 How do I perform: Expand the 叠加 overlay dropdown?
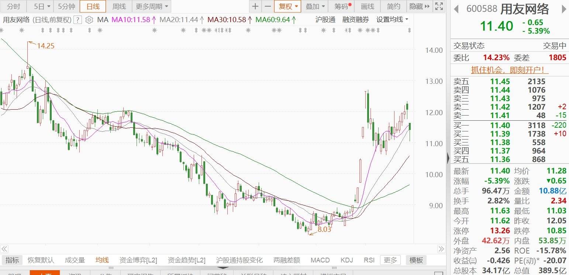[x=315, y=6]
